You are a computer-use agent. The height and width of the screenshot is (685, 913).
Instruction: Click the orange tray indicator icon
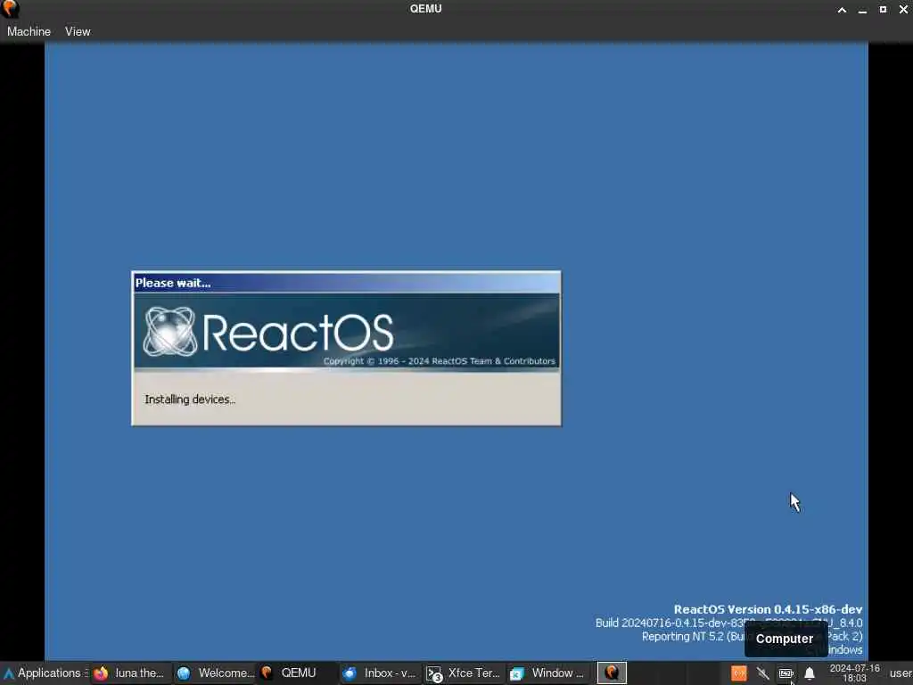[739, 674]
